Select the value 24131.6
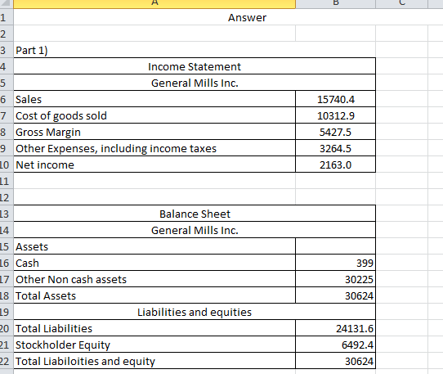This screenshot has width=443, height=374. 335,328
